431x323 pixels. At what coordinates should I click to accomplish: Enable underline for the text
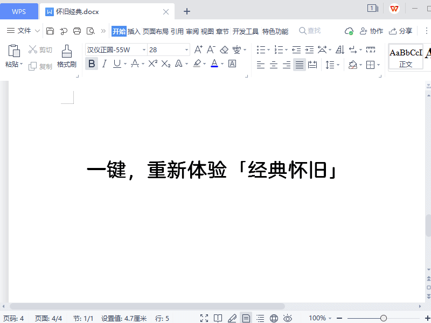(x=116, y=64)
